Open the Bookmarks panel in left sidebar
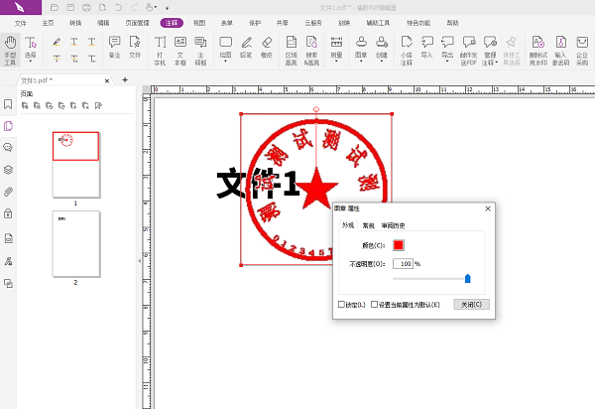Image resolution: width=595 pixels, height=409 pixels. [x=8, y=104]
